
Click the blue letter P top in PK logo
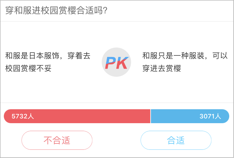tap(110, 60)
